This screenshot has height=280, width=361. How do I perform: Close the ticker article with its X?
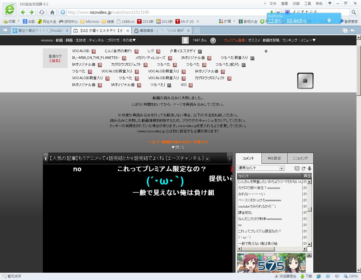pos(207,159)
